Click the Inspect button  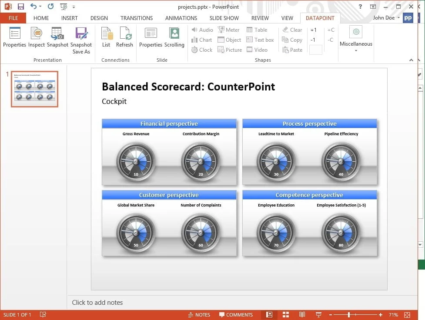36,37
